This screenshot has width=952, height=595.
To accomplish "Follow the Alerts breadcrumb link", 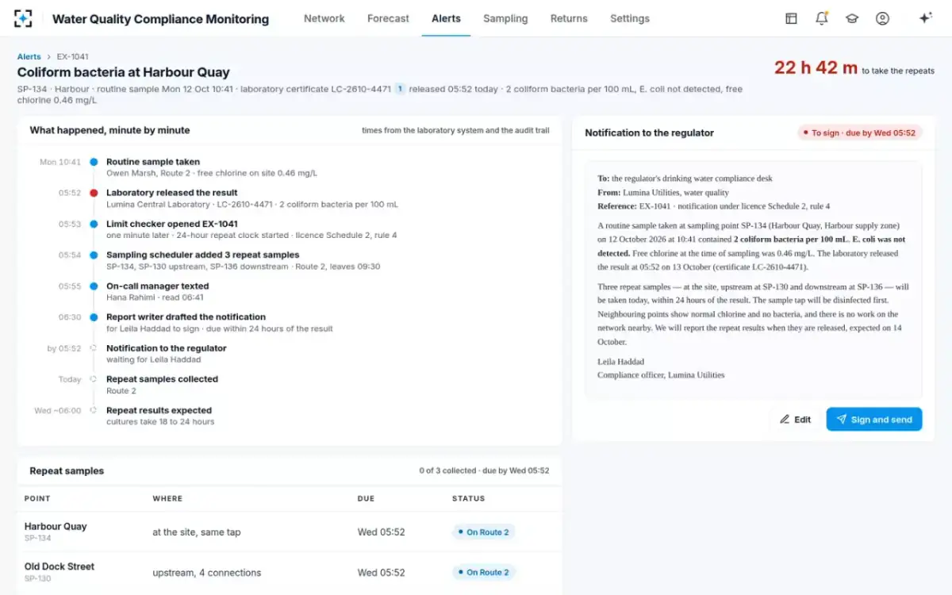I will (x=29, y=57).
